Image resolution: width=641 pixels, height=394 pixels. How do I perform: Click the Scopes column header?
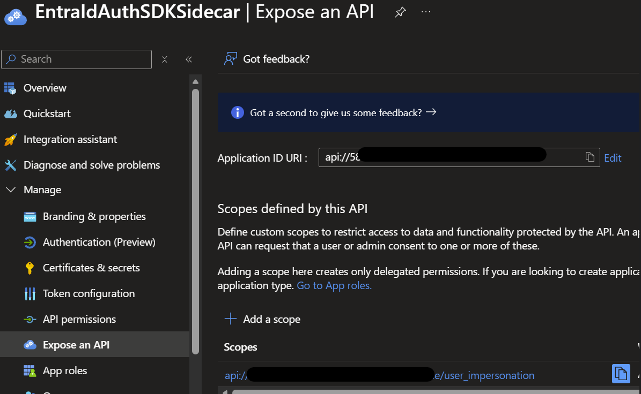[240, 347]
